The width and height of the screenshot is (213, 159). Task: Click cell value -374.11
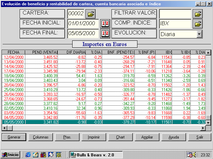coord(128,71)
